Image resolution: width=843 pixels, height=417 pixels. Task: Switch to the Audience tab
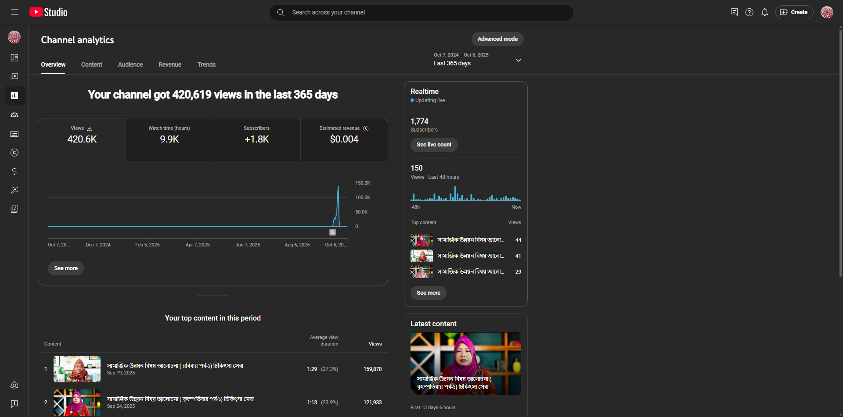130,64
